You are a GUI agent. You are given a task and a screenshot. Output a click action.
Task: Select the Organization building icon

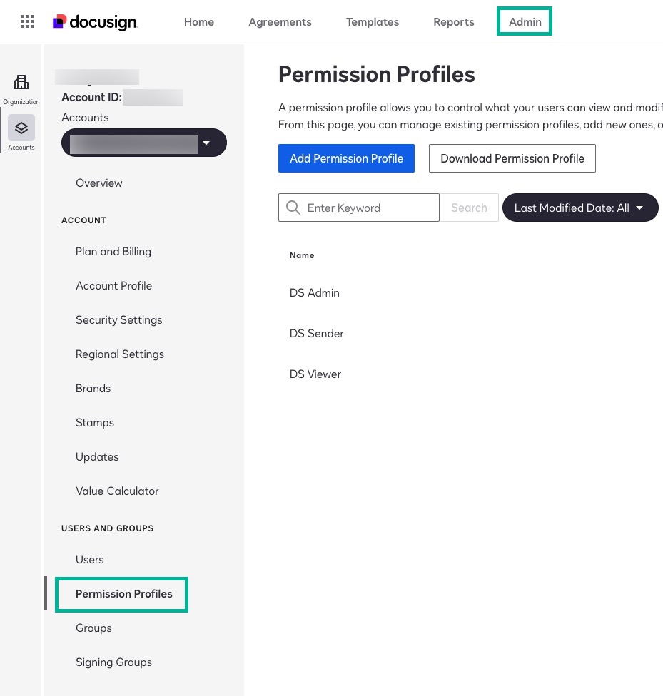[21, 83]
